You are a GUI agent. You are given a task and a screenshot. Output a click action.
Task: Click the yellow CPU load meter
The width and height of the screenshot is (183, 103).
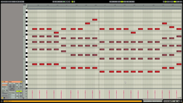click(x=176, y=2)
